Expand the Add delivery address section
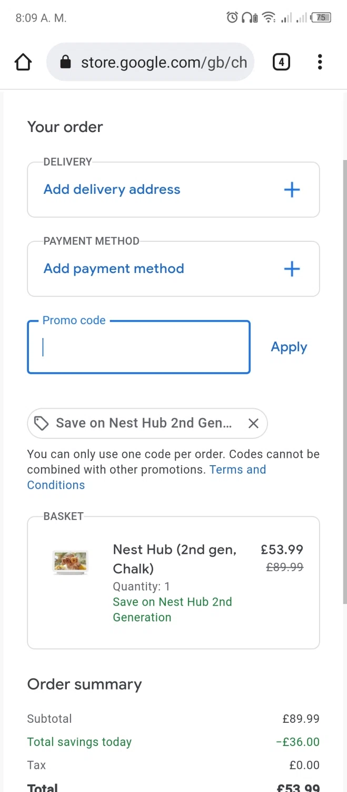347x792 pixels. tap(112, 190)
